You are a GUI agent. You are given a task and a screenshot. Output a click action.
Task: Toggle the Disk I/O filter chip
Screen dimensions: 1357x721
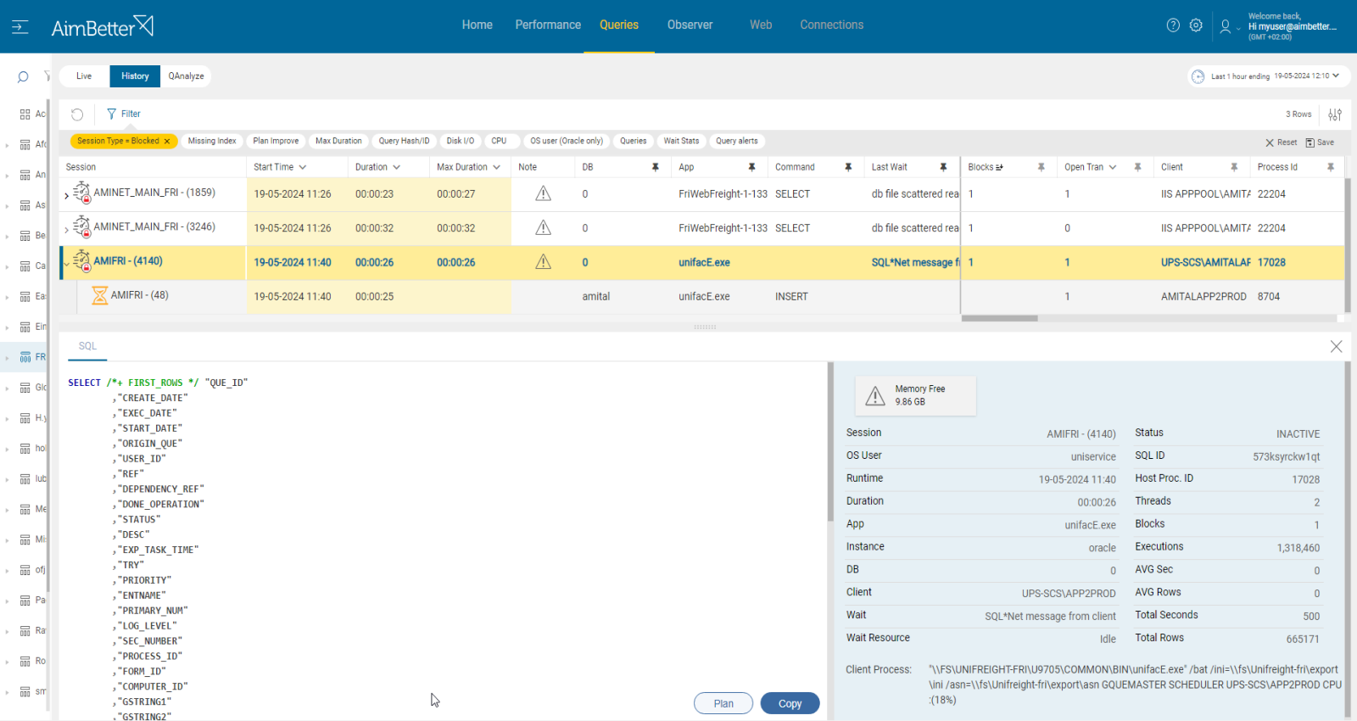461,141
